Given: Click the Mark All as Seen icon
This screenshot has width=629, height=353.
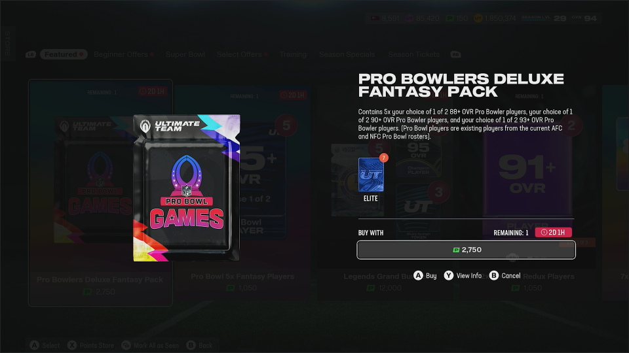Looking at the screenshot, I should pos(126,345).
